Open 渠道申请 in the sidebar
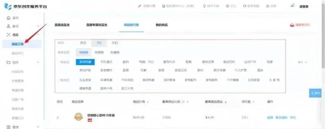Viewport: 325px width, 129px height. (x=18, y=108)
